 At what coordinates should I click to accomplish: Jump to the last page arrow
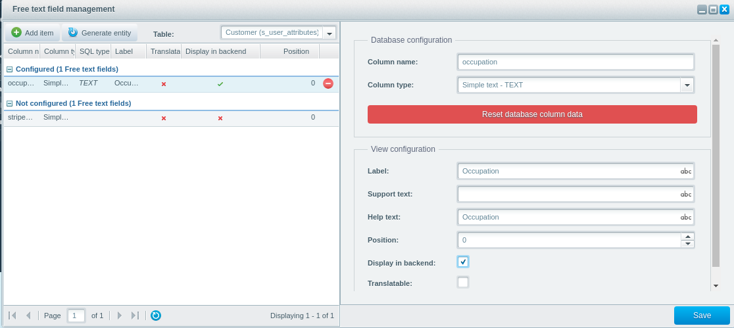pos(135,316)
